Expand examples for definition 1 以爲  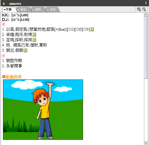click(x=92, y=29)
